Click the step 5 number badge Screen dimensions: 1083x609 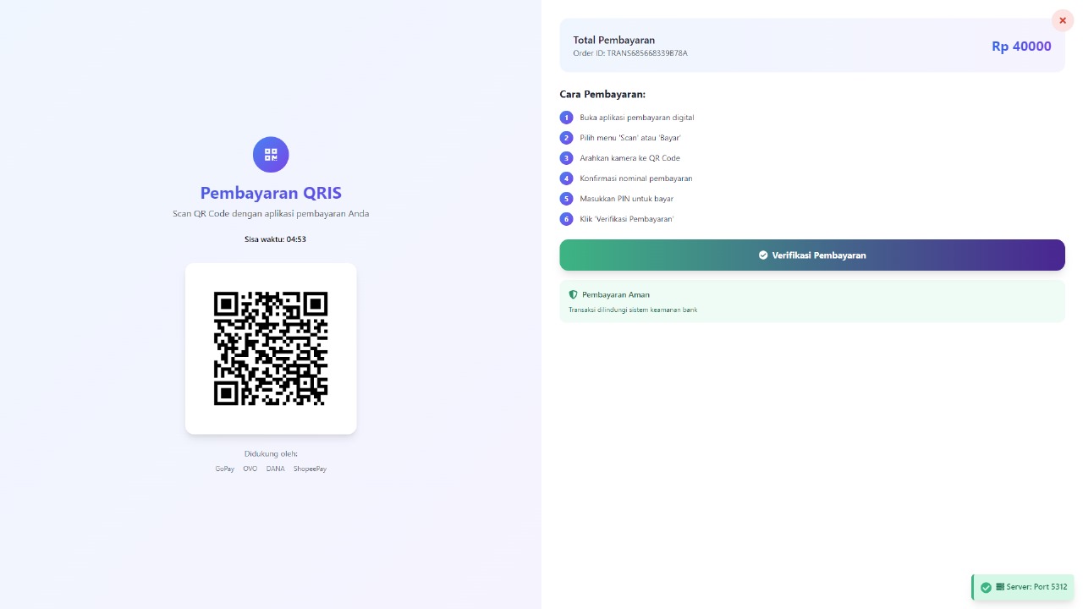pos(567,199)
